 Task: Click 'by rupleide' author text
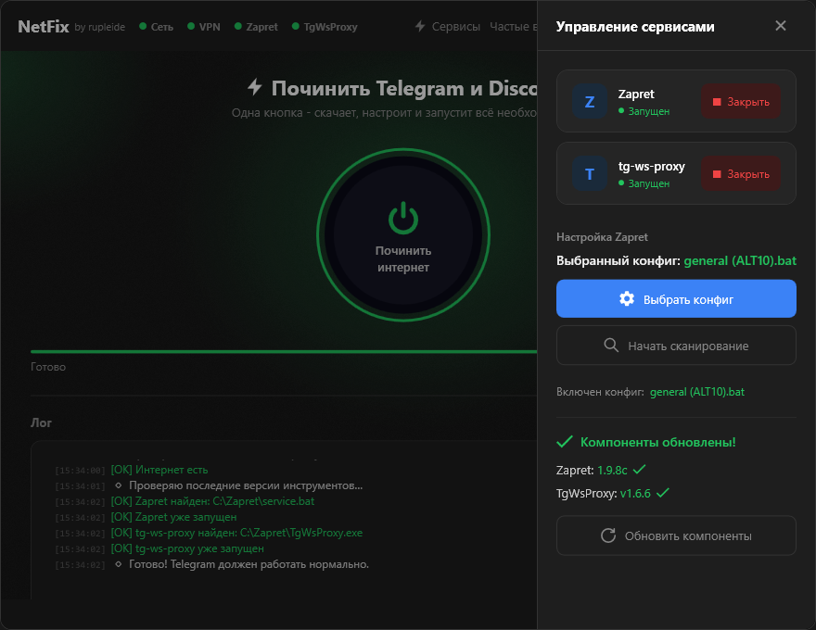pos(99,27)
